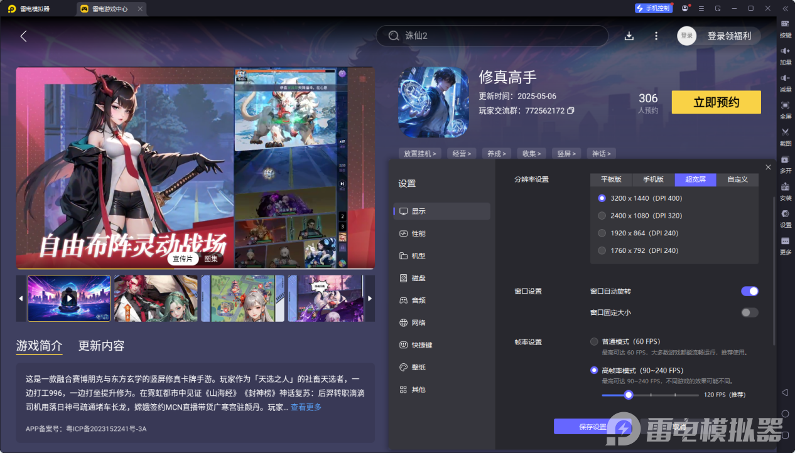Screen dimensions: 795x453
Task: Open 快捷键 settings section
Action: tap(442, 345)
